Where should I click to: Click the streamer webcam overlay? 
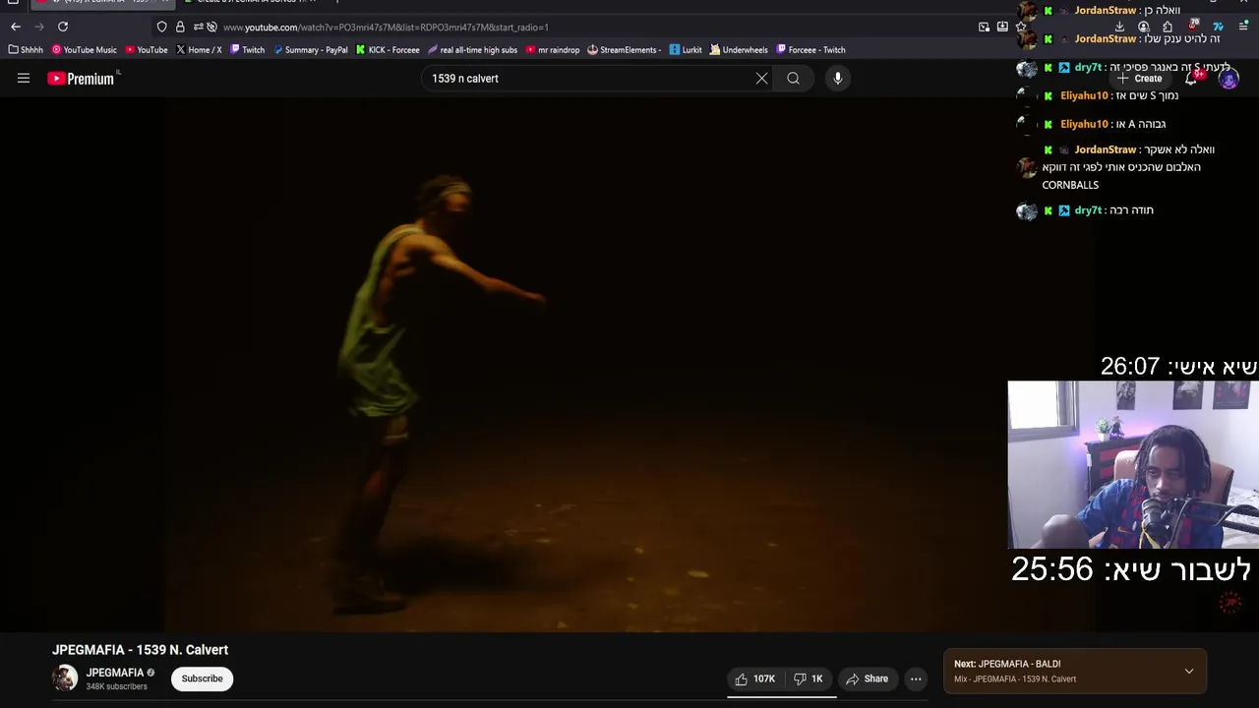pos(1133,464)
